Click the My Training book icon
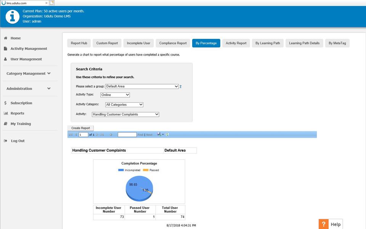This screenshot has width=366, height=229. 6,124
